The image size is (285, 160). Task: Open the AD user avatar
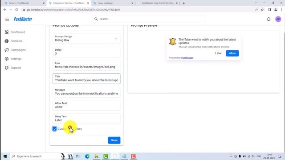[x=278, y=19]
